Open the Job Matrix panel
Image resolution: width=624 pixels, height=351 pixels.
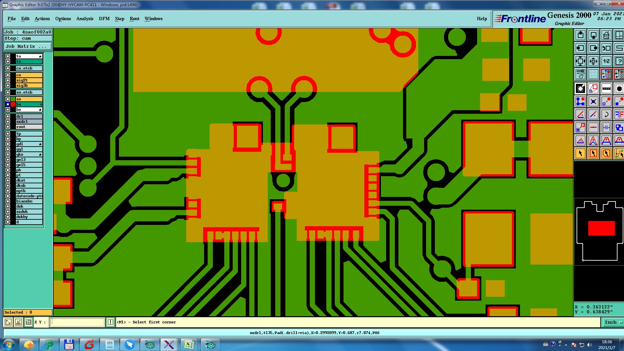pyautogui.click(x=28, y=46)
